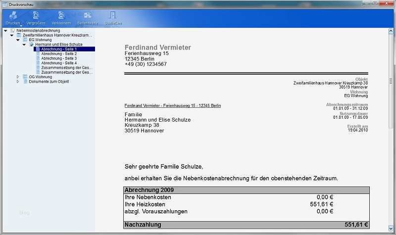Click the Nutzungsdauer value 01.01.09 - 17.05.09

(x=350, y=117)
